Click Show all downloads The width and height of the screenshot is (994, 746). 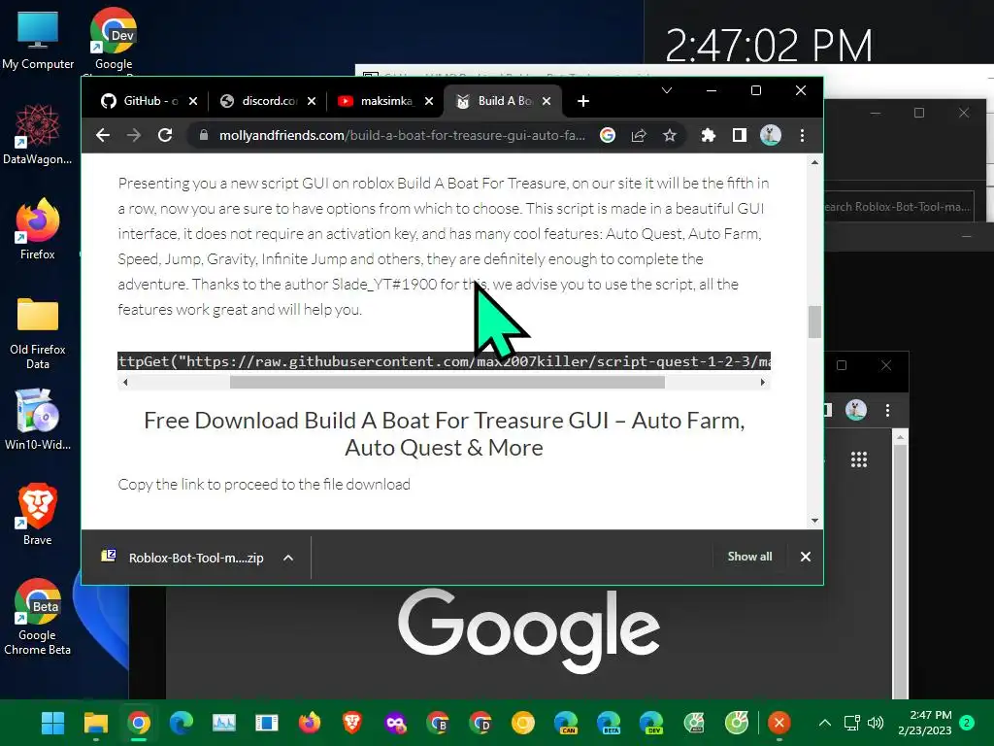pos(749,557)
